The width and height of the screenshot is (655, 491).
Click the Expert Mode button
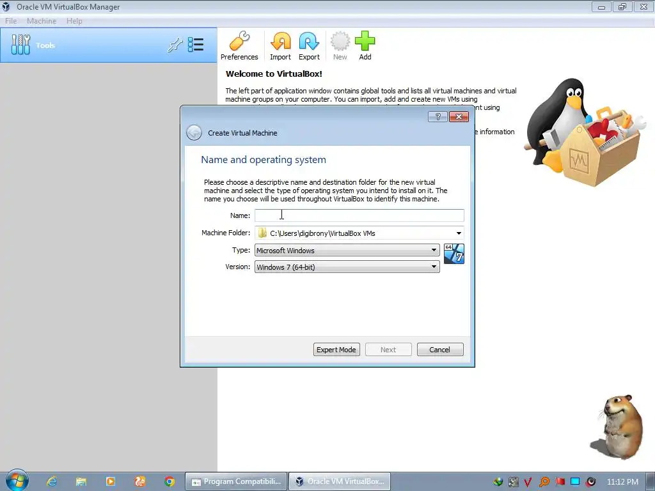[336, 350]
